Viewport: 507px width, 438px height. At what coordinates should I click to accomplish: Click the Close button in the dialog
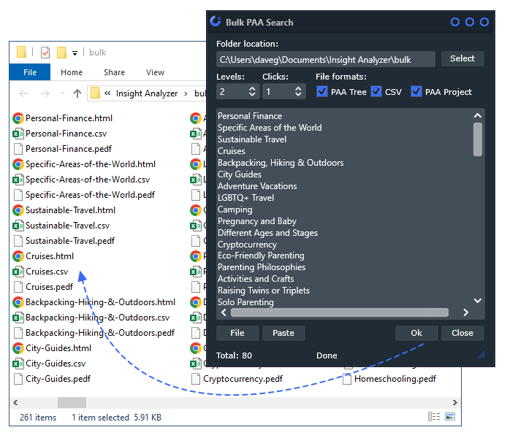462,333
